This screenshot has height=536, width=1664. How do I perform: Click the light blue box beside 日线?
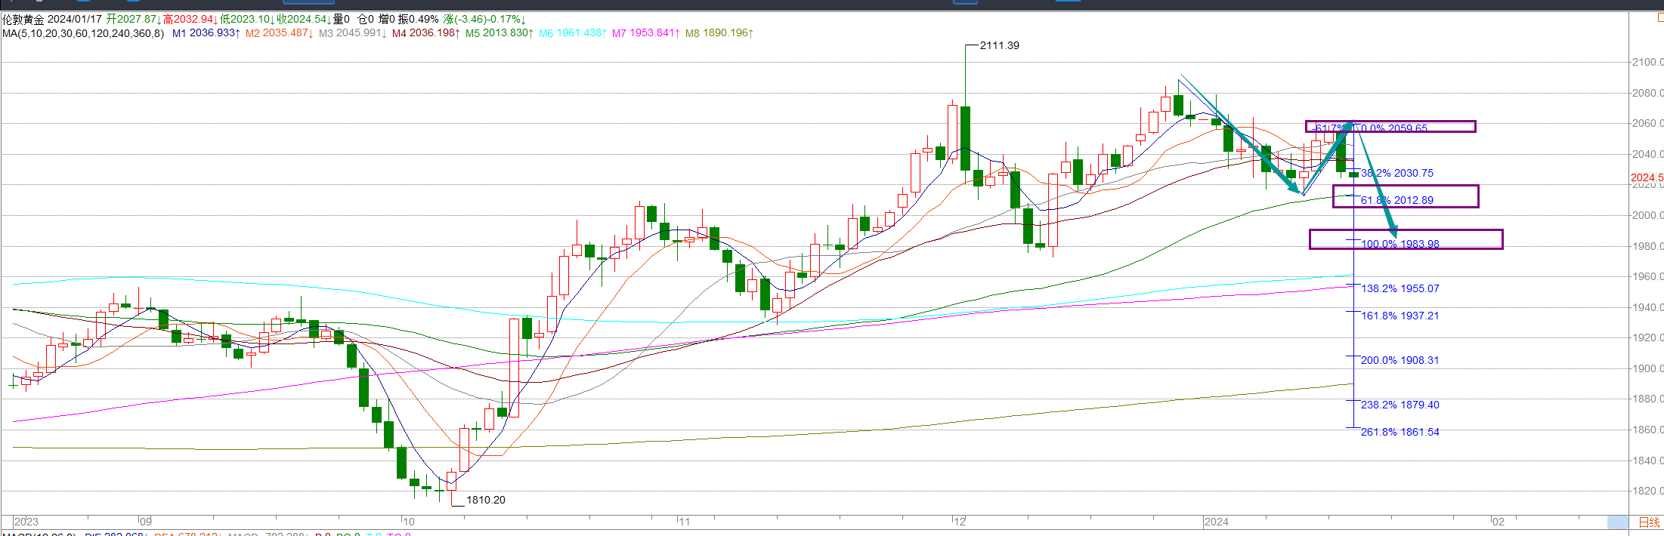[x=1617, y=522]
